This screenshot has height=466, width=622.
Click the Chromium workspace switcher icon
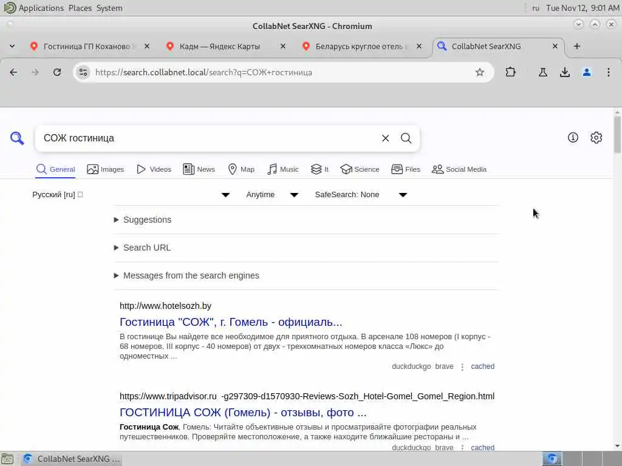click(552, 459)
